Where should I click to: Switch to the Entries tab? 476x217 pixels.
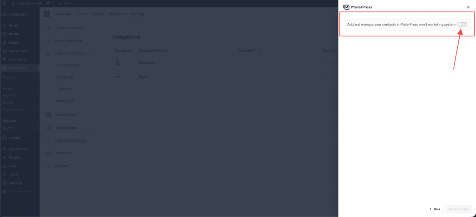click(x=99, y=14)
